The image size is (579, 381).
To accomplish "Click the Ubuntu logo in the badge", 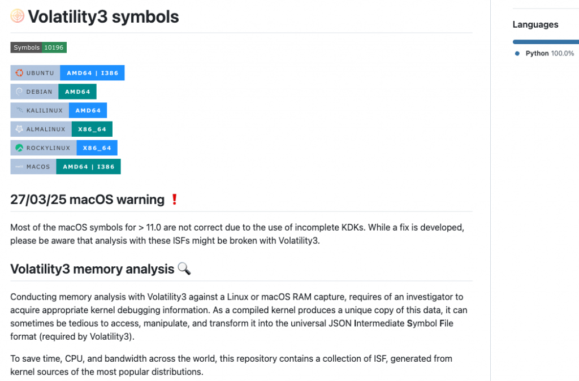I will tap(19, 73).
